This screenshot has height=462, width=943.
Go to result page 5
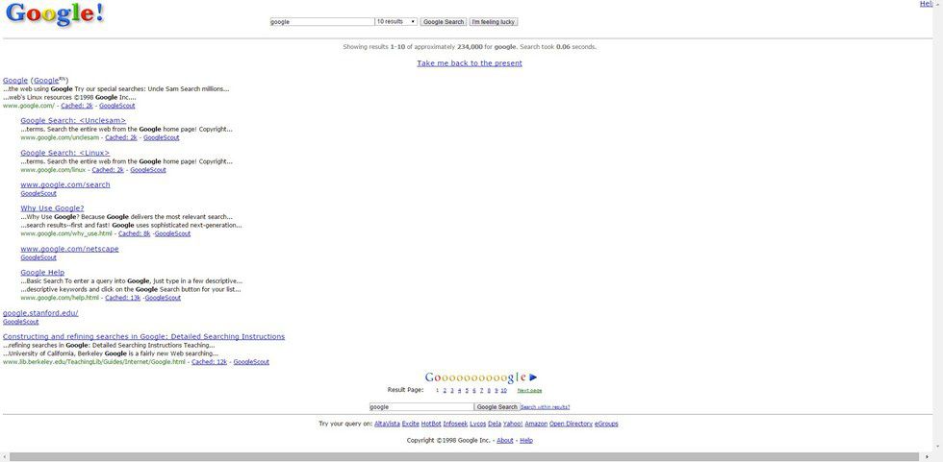pyautogui.click(x=467, y=391)
